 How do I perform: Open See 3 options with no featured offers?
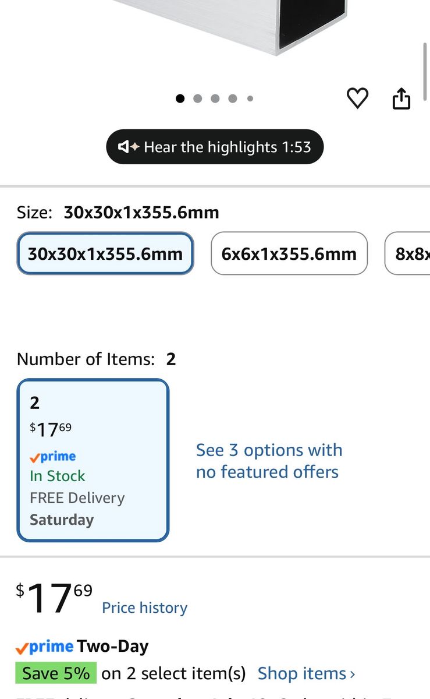pos(269,461)
